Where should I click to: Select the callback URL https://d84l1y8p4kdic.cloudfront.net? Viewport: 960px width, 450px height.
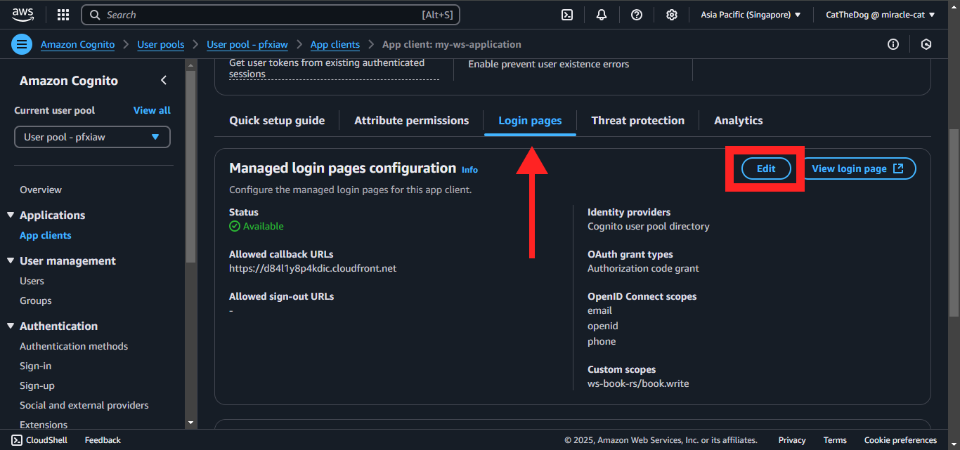click(313, 268)
